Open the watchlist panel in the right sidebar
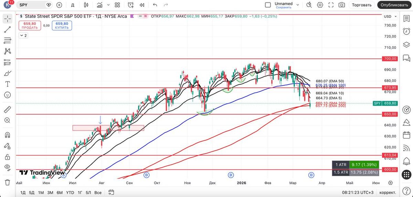 pyautogui.click(x=406, y=18)
